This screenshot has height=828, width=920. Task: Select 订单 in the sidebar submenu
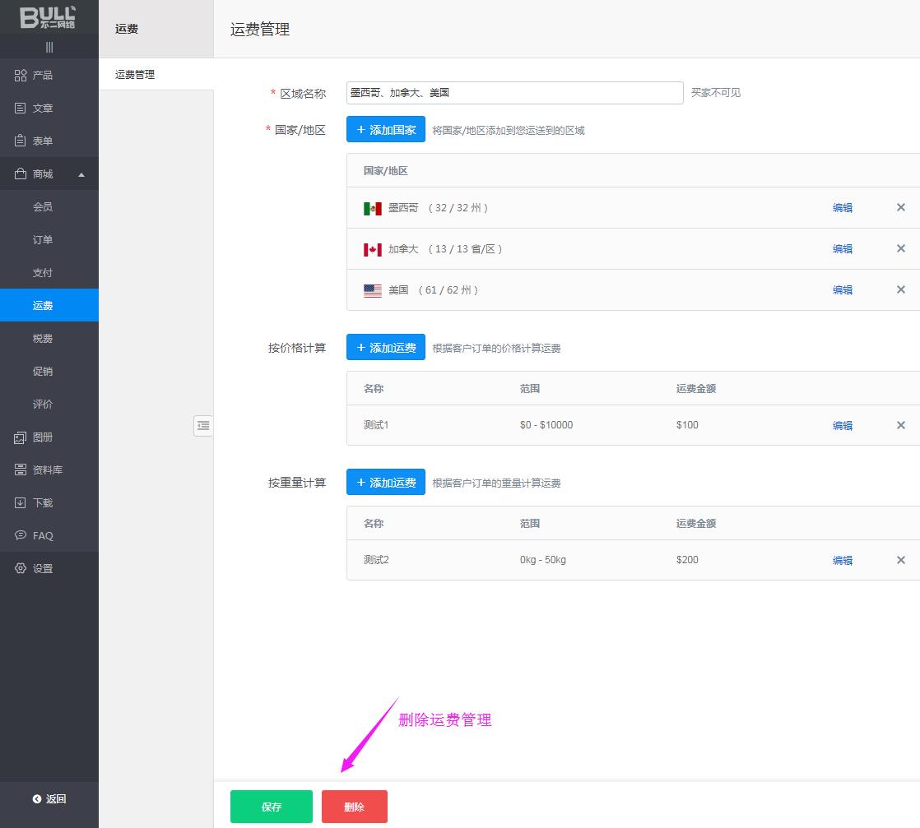[x=43, y=240]
